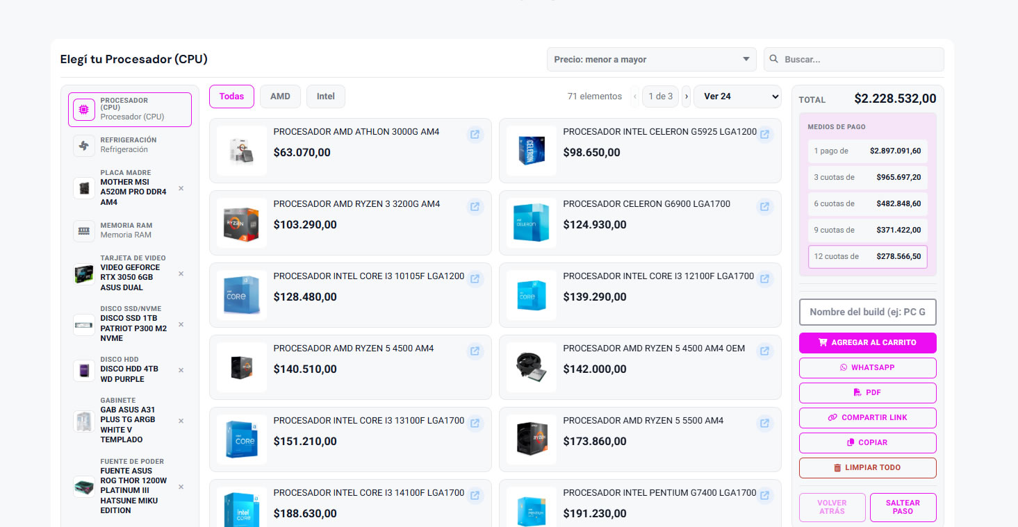Viewport: 1018px width, 527px height.
Task: Open external link for Pentium G7400
Action: [x=765, y=495]
